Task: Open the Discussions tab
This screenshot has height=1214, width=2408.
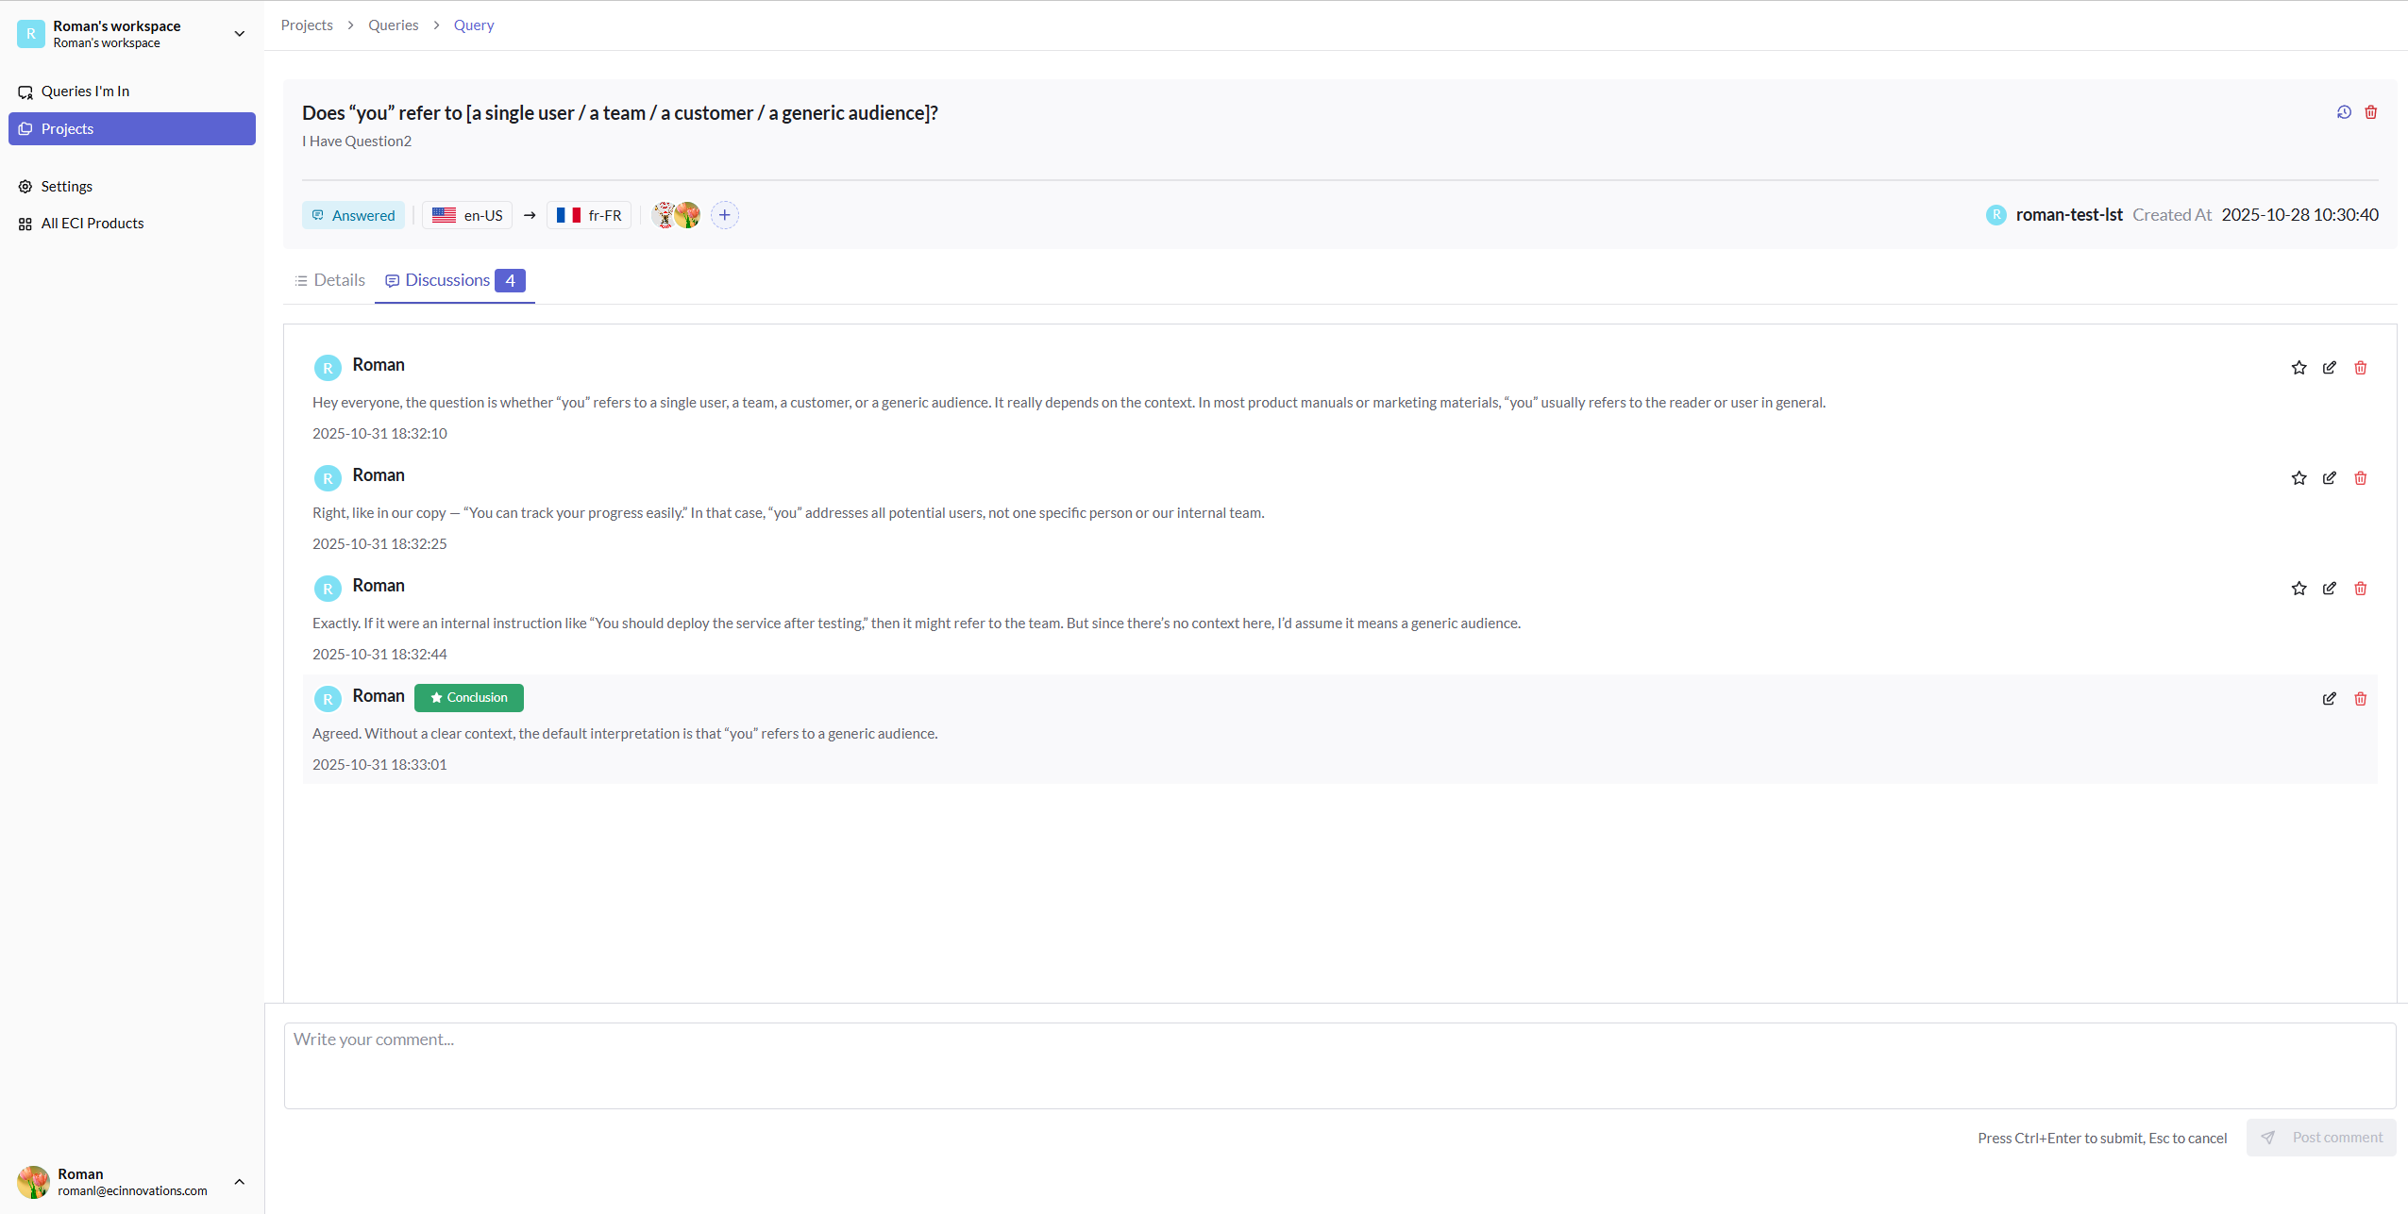Action: coord(447,280)
